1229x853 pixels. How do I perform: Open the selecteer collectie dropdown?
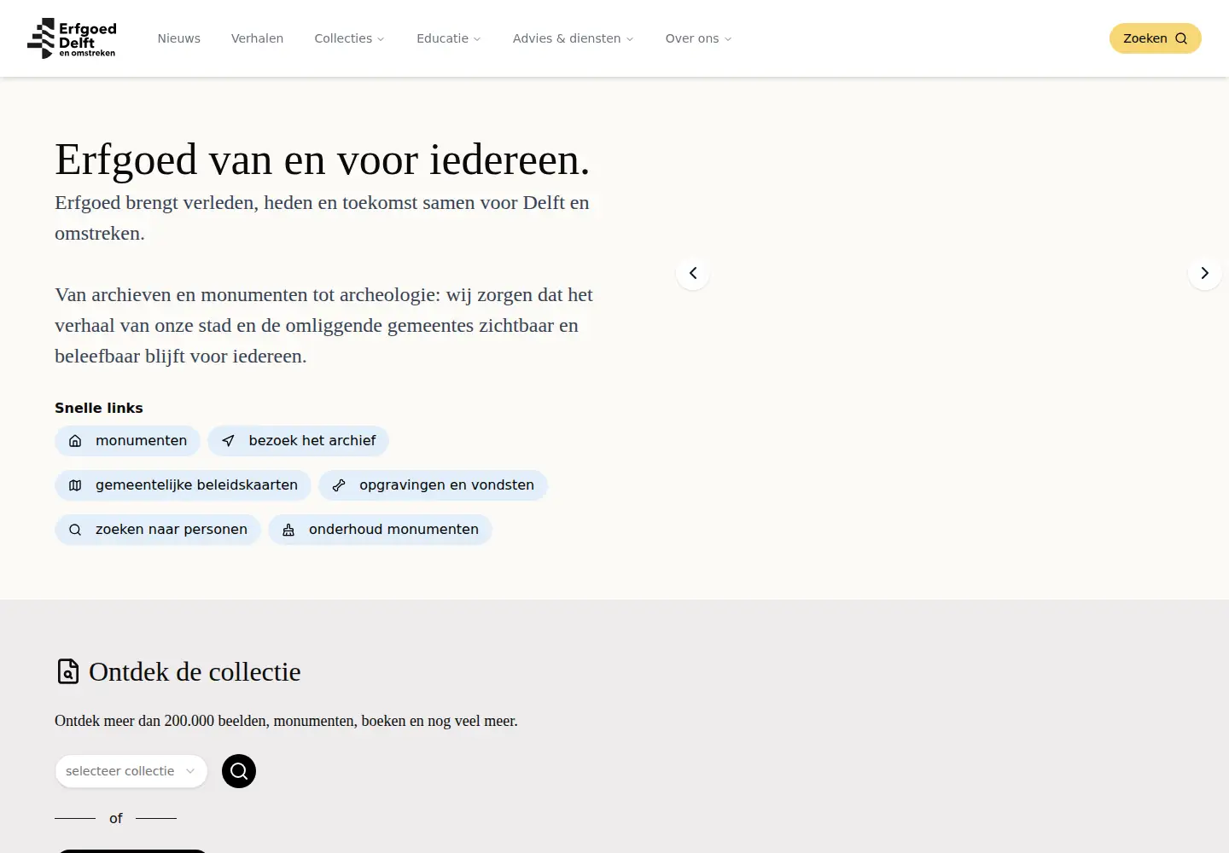(x=131, y=771)
